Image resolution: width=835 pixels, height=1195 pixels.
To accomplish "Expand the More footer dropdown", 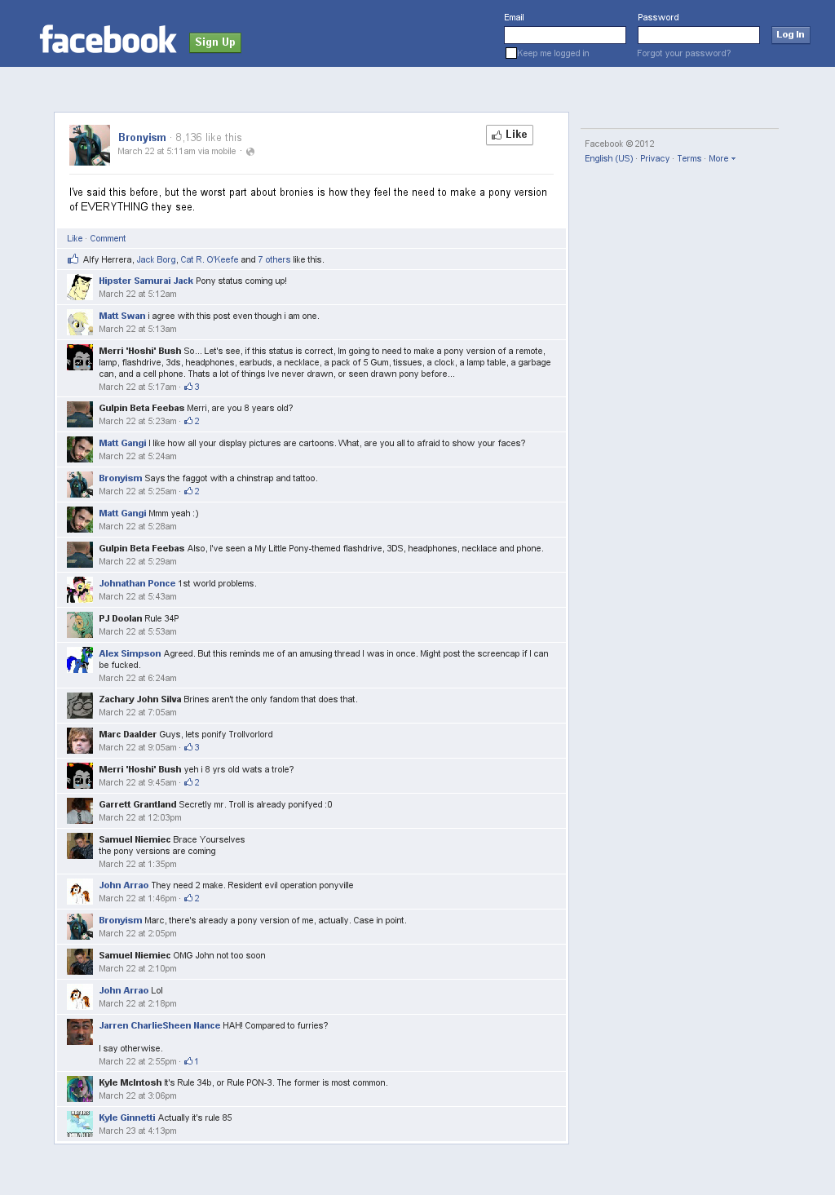I will coord(722,158).
